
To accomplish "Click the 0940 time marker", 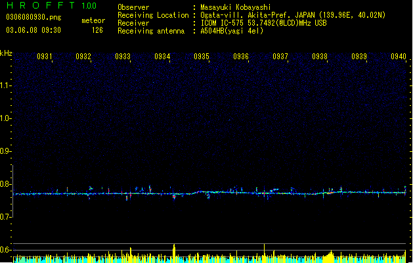I will (399, 57).
